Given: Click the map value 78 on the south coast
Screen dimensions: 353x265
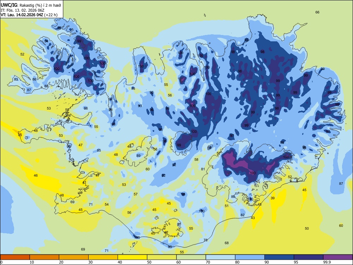Looking at the screenshot, I should 205,240.
